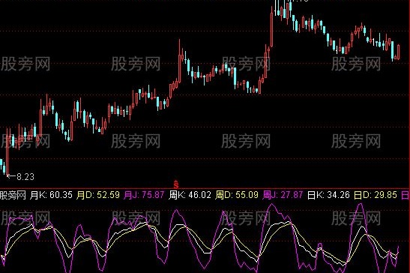
Task: Click the 月K: 60.35 indicator value
Action: tap(51, 195)
